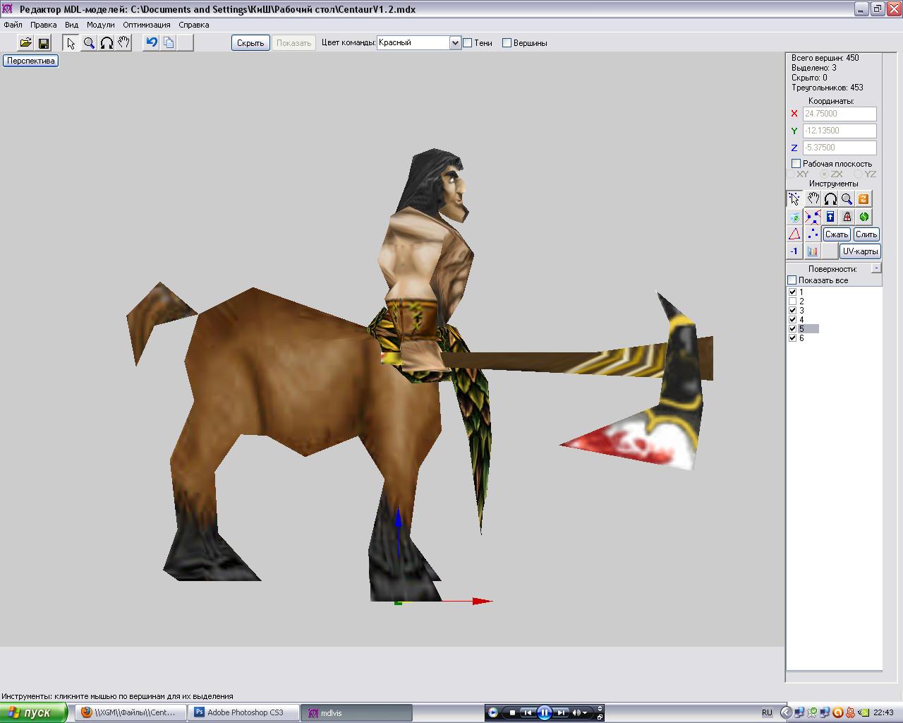Viewport: 903px width, 723px height.
Task: Click the copy documents icon in the toolbar
Action: [x=169, y=42]
